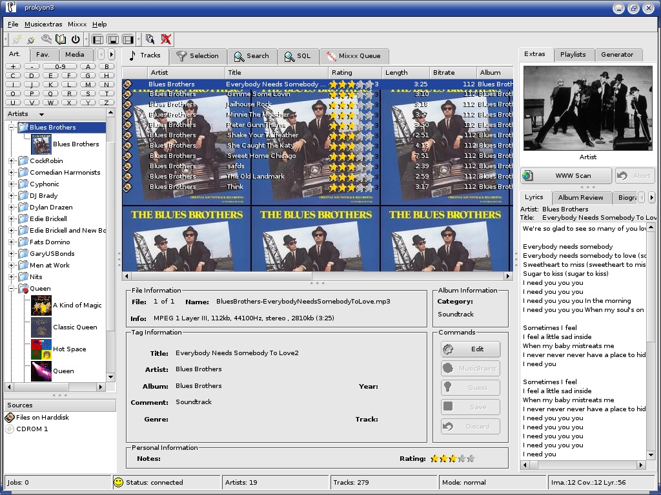
Task: Click the CDROM 1 disc icon
Action: (10, 429)
